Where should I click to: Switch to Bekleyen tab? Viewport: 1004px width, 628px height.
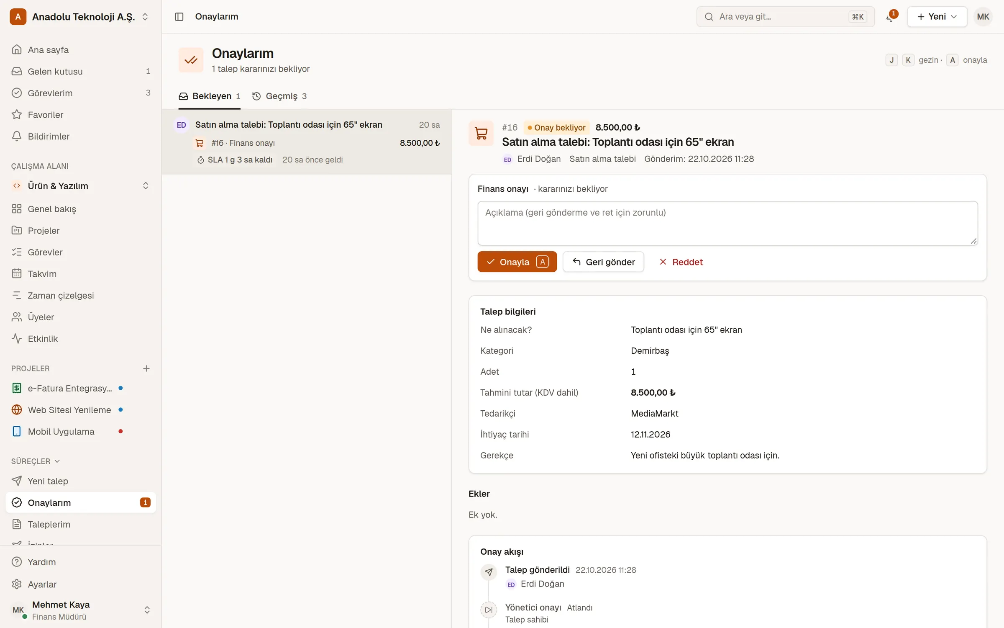(209, 96)
